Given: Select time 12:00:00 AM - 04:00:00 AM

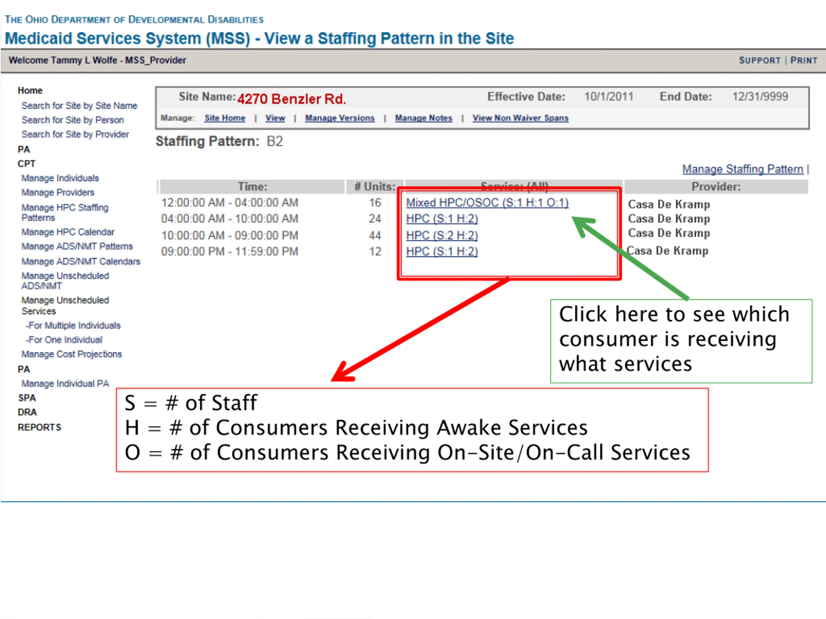Looking at the screenshot, I should click(x=230, y=202).
